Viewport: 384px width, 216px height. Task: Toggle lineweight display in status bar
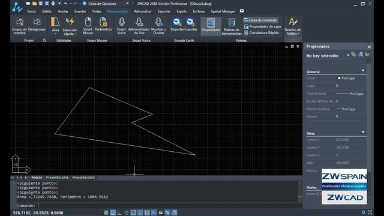point(161,212)
